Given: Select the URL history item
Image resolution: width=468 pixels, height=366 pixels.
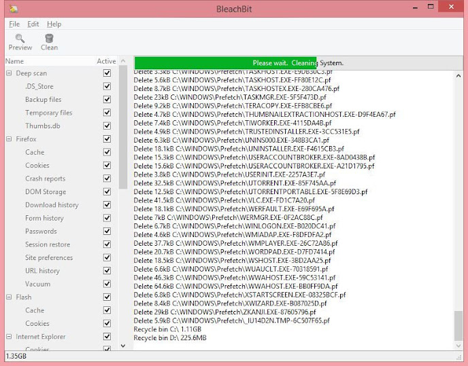Looking at the screenshot, I should (42, 271).
